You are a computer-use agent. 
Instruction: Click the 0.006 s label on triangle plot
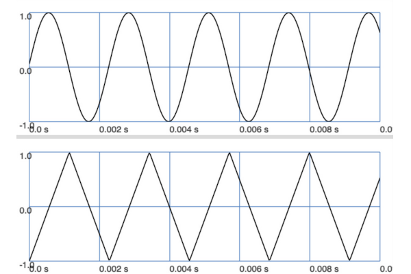click(254, 269)
